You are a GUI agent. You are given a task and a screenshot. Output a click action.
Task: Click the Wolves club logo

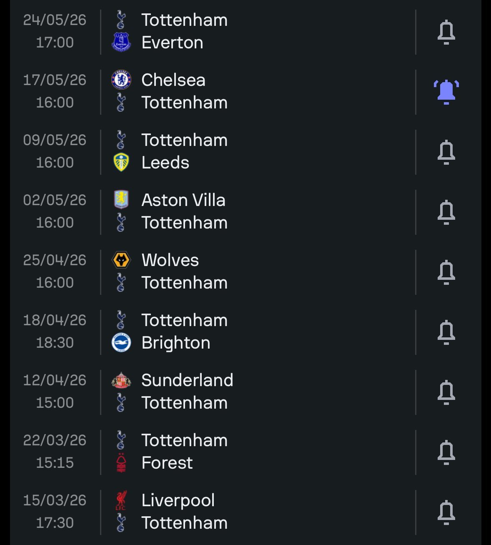[x=121, y=260]
